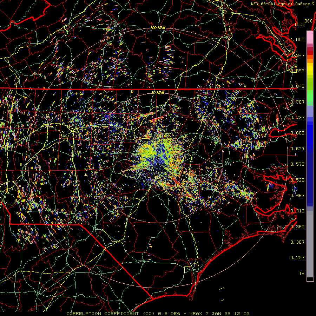Select the 0.733 legend value
This screenshot has height=316, width=316.
(x=297, y=118)
